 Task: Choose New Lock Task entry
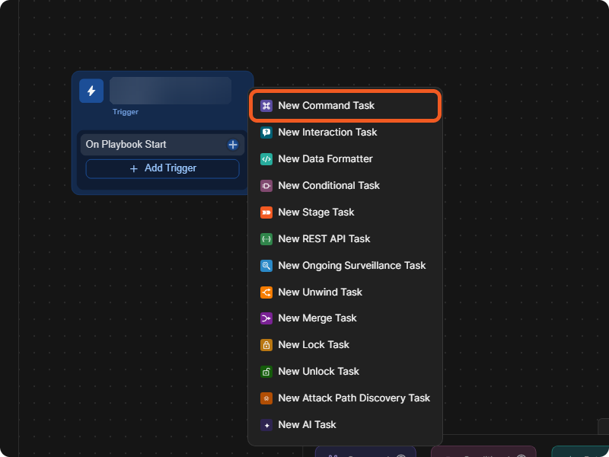pos(345,345)
